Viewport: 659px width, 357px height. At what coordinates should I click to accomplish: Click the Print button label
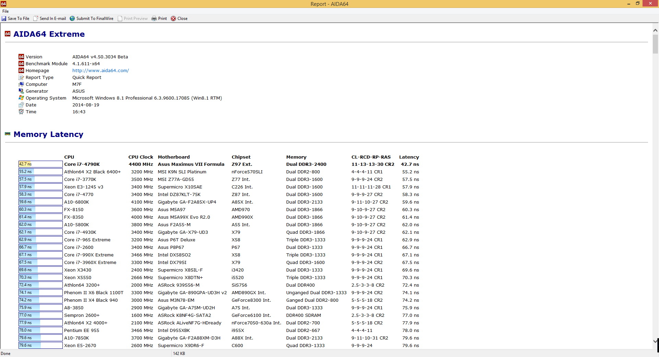coord(162,19)
